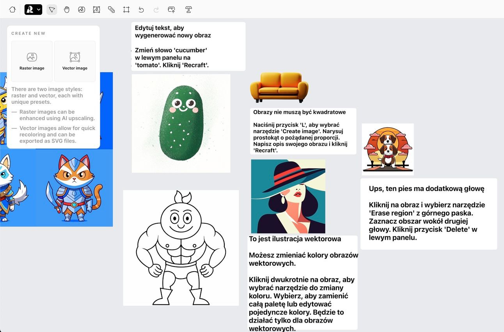Click the 'Obrazy nie muszą być kwadratowe' heading

click(x=300, y=112)
